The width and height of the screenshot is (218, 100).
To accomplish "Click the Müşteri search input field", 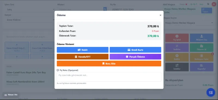I will coord(80,10).
